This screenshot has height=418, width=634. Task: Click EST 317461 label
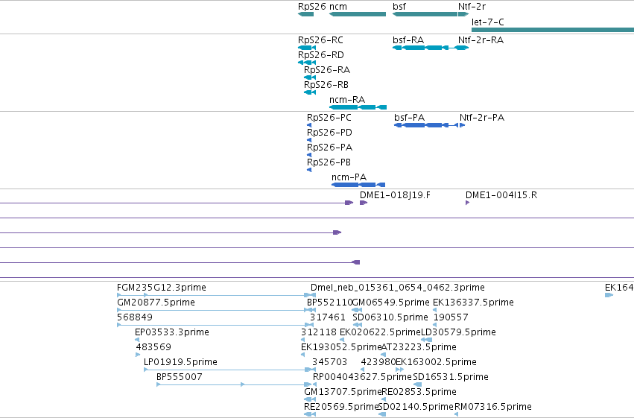(x=328, y=317)
